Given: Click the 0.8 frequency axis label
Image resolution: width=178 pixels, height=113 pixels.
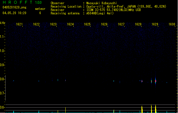Looking at the screenshot, I should click(x=2, y=79).
